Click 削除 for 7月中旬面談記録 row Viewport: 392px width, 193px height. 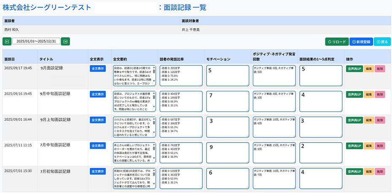(380, 145)
